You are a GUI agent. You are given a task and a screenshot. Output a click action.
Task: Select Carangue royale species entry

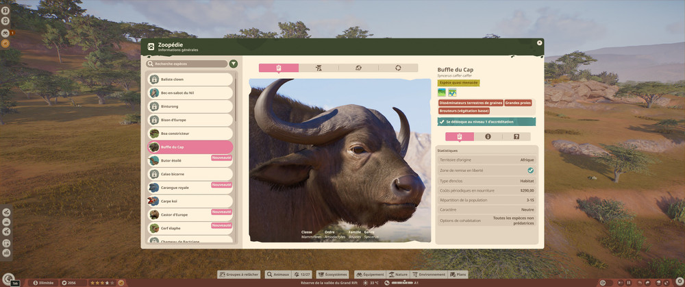[x=190, y=188]
